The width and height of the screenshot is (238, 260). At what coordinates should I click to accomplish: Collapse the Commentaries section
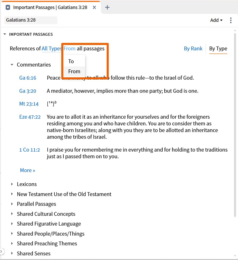click(12, 65)
